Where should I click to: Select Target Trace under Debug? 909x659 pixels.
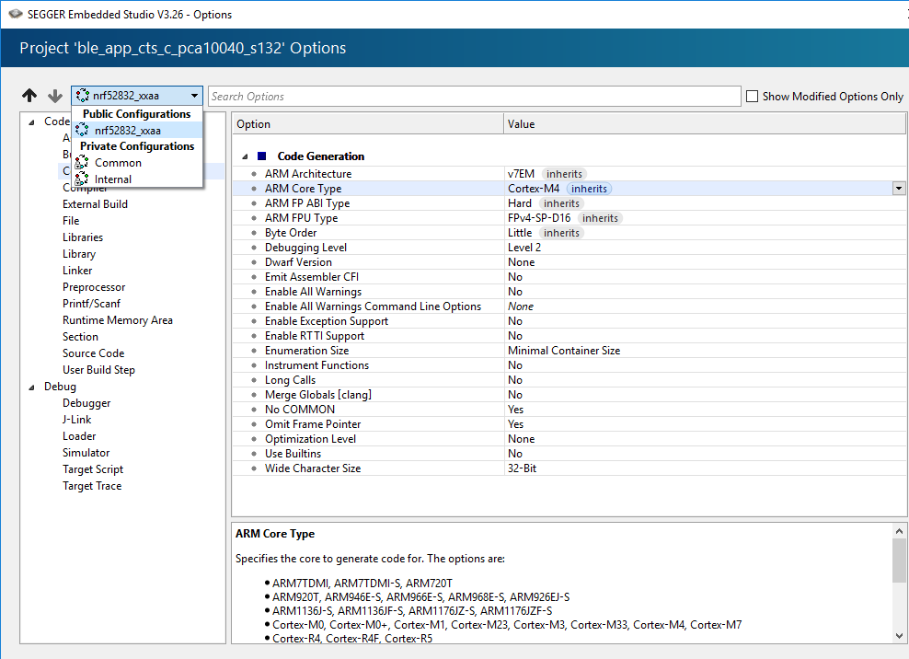click(92, 486)
